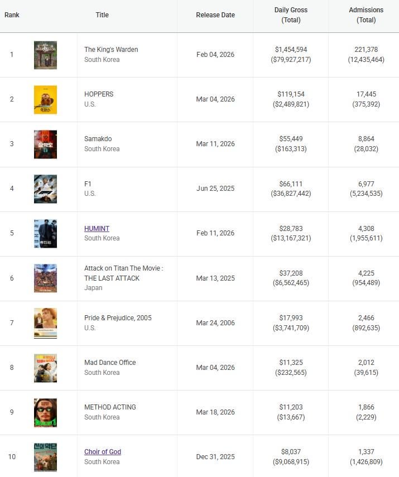
Task: Click the F1 movie poster thumbnail
Action: [45, 189]
